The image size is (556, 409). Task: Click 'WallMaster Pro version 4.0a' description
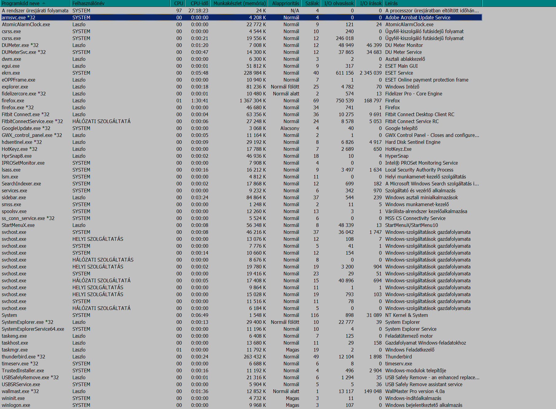pyautogui.click(x=415, y=391)
